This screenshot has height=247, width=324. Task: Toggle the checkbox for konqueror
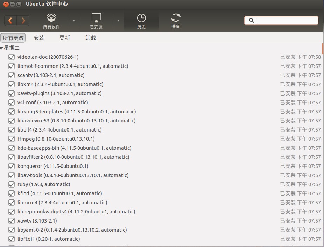[x=12, y=166]
